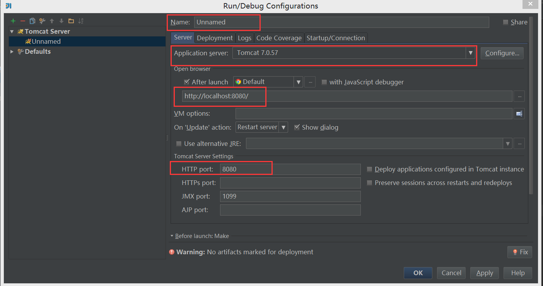
Task: Open the Deployment tab
Action: coord(215,38)
